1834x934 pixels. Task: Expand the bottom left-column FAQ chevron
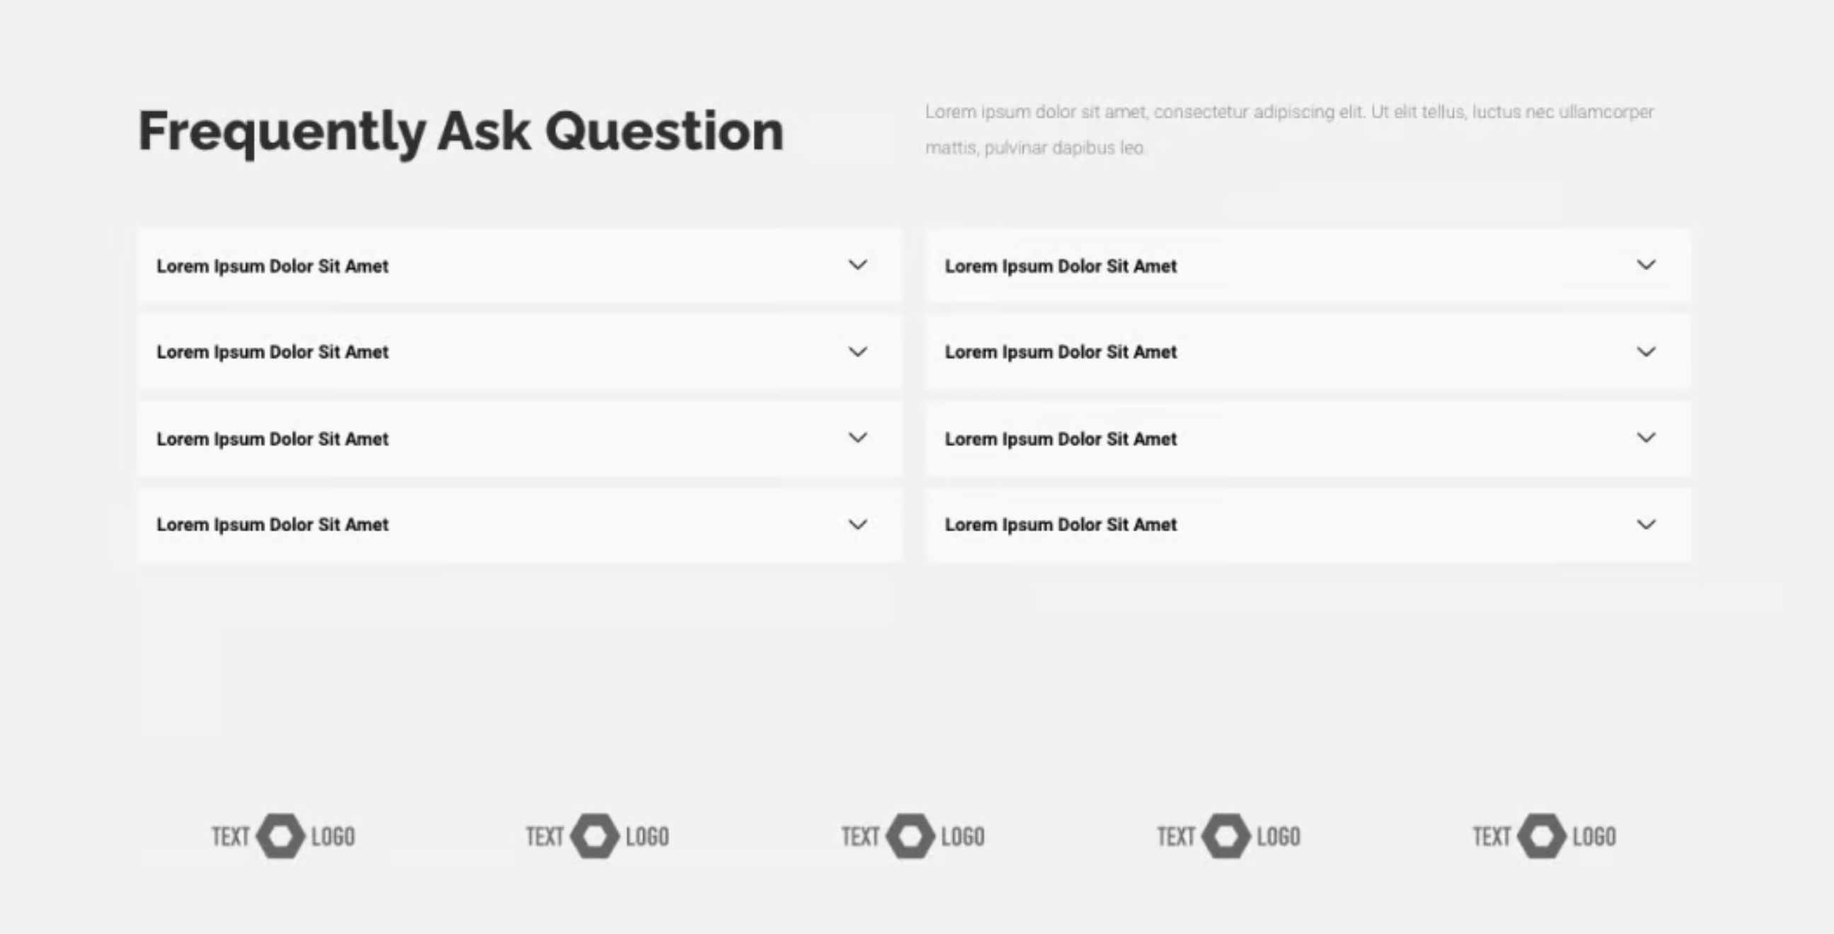click(x=858, y=524)
